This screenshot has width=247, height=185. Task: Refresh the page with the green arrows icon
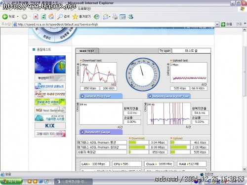(43, 17)
